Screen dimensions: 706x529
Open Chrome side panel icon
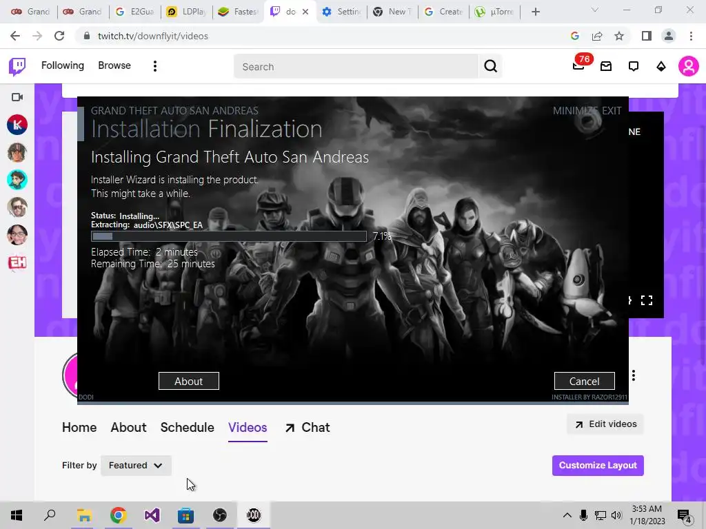(647, 36)
